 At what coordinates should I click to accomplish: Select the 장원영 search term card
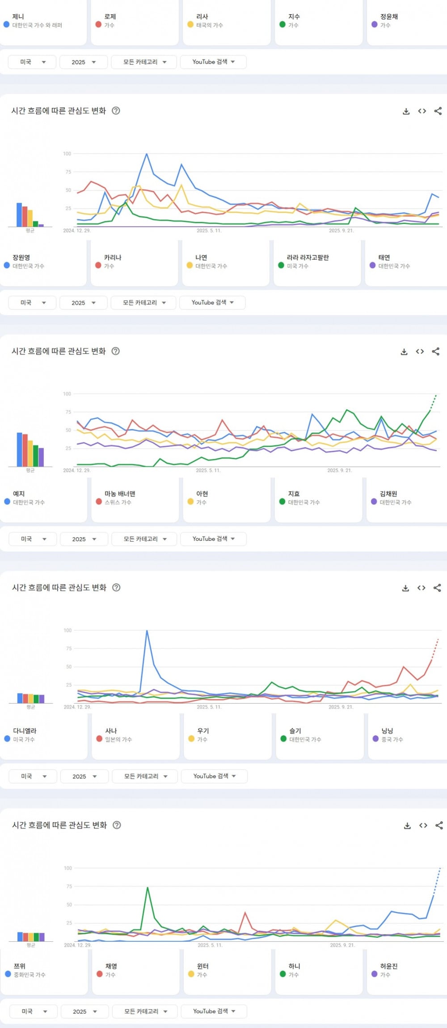click(43, 262)
